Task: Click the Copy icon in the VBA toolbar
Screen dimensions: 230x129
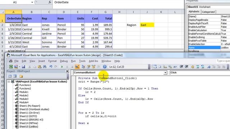Action: click(x=34, y=67)
